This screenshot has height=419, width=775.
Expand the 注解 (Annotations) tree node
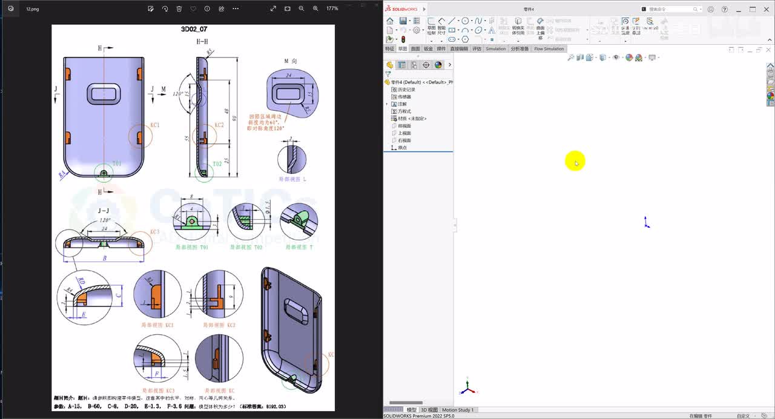(387, 104)
